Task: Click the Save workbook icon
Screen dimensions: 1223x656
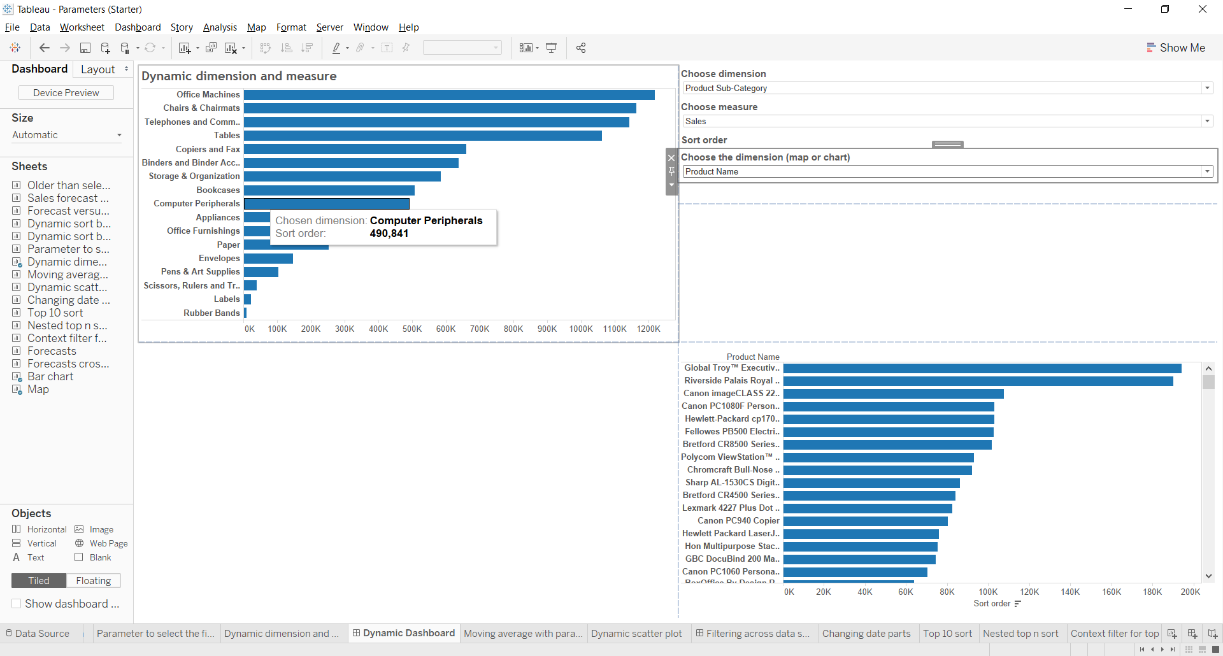Action: (x=85, y=48)
